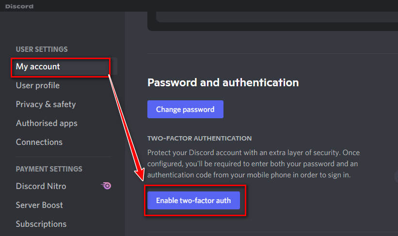398x236 pixels.
Task: Click the Password and authentication heading
Action: [x=223, y=83]
